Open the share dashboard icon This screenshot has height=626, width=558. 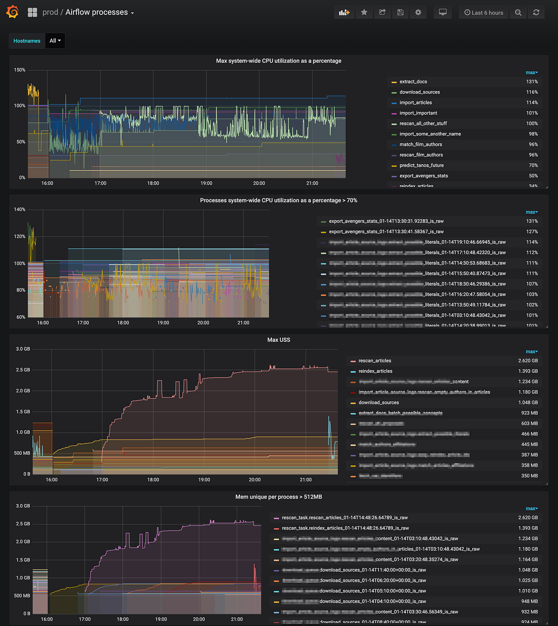382,12
